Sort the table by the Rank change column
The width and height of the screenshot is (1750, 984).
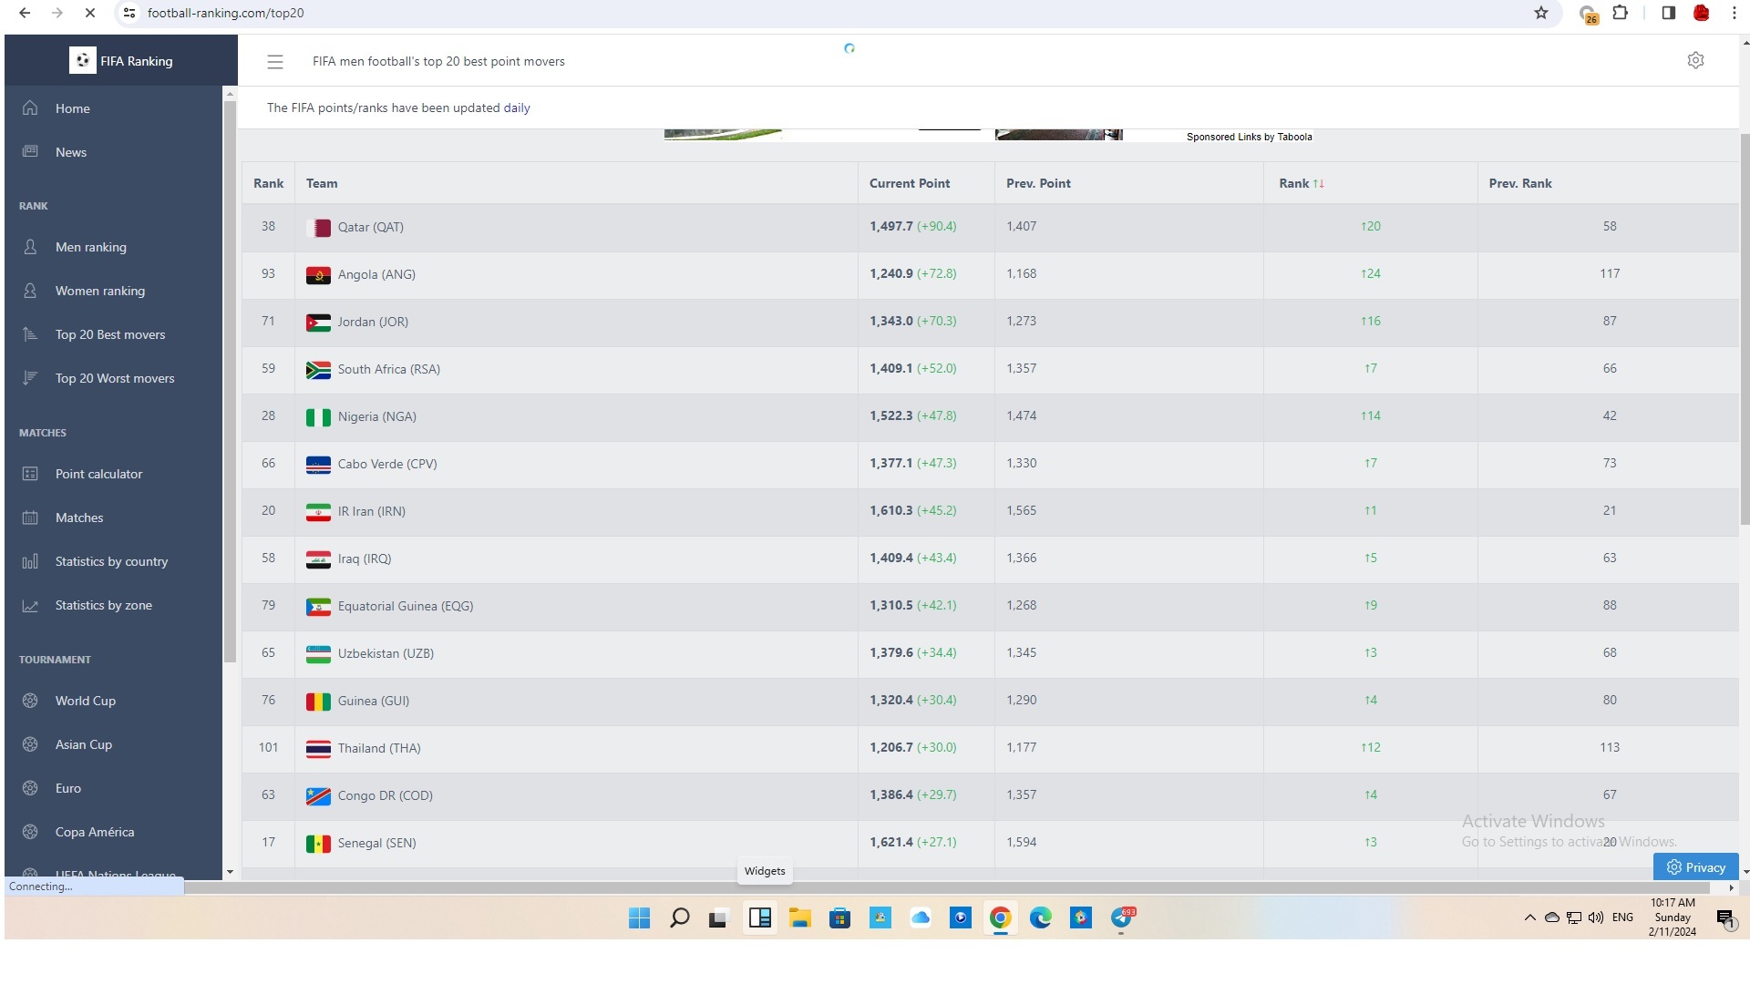tap(1301, 183)
